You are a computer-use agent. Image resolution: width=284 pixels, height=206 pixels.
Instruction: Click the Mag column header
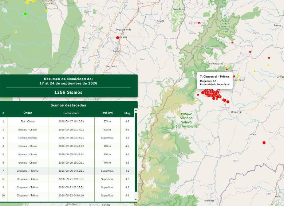coord(127,113)
